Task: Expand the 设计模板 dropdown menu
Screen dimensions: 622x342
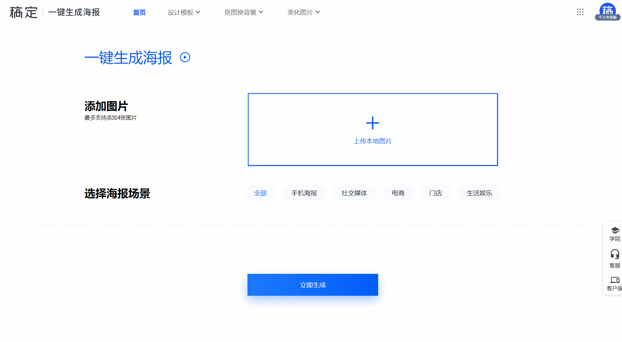Action: (x=184, y=12)
